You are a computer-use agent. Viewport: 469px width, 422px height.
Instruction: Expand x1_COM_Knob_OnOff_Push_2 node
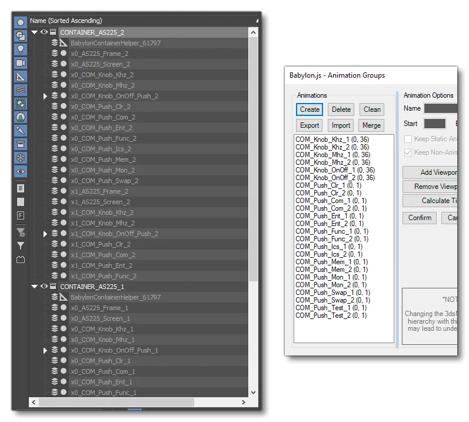pos(45,234)
